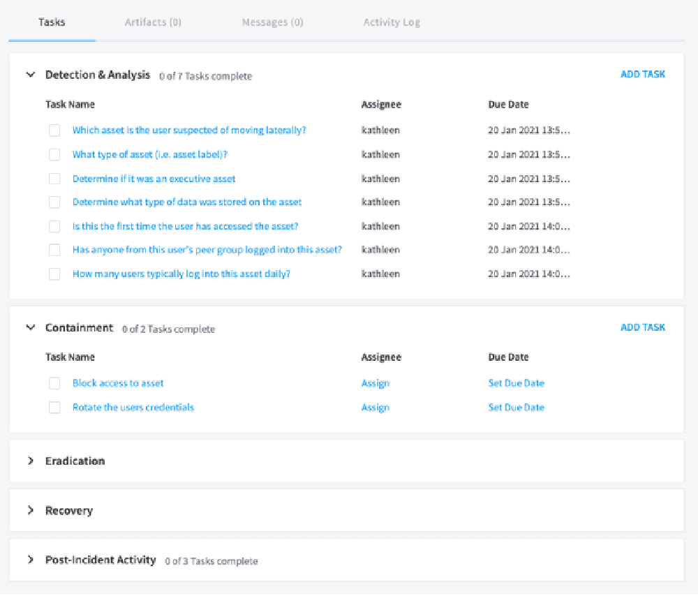Click assignee kathleen on 'How many users' row
The image size is (698, 596).
pos(380,274)
